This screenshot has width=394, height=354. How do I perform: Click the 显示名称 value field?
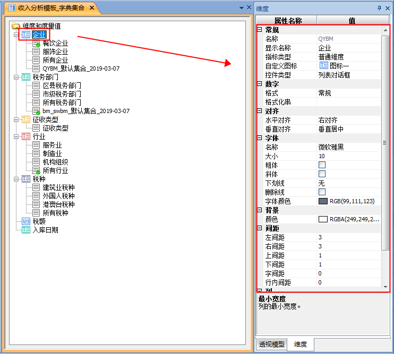point(348,48)
